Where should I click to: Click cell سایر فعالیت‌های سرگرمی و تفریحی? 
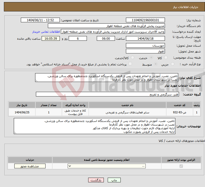127,112
